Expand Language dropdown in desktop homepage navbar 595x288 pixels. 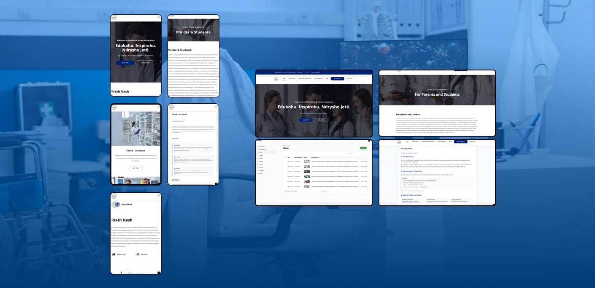tap(349, 79)
